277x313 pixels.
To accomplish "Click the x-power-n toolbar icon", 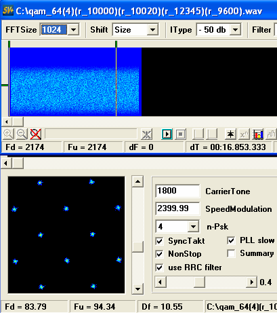I will pyautogui.click(x=244, y=134).
